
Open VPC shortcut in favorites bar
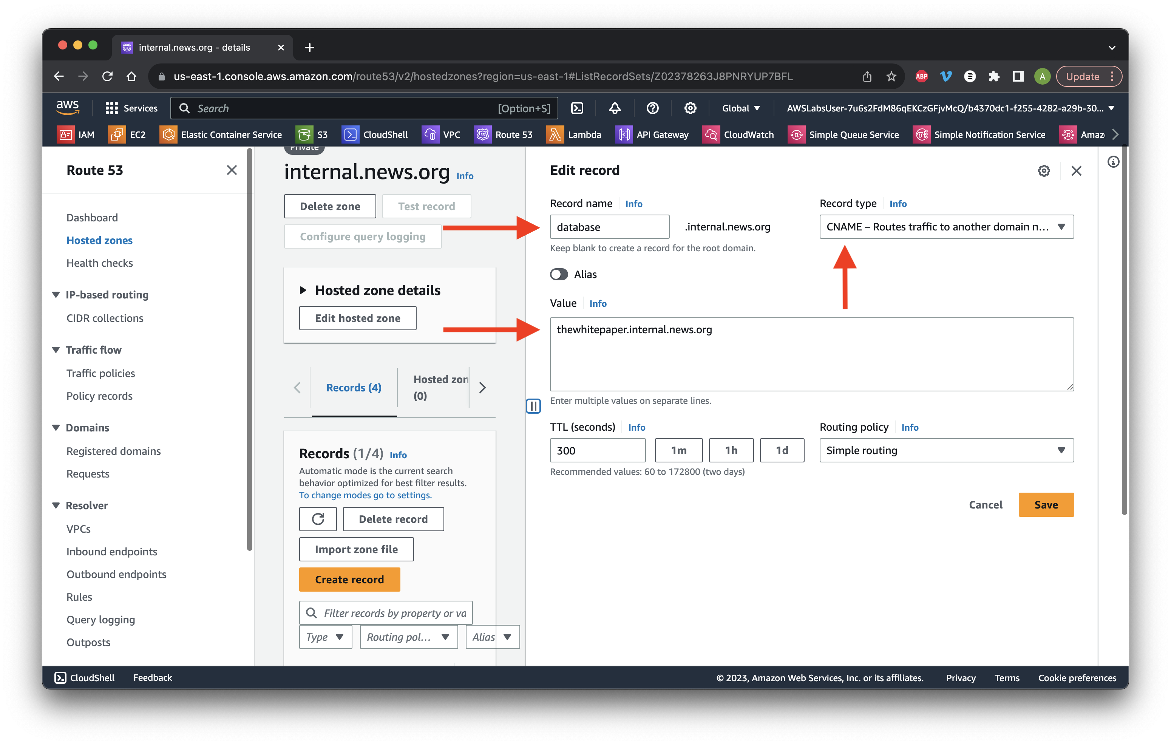(x=441, y=135)
